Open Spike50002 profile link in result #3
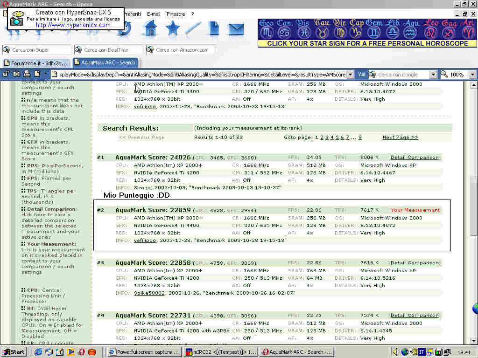478x358 pixels. coord(149,293)
